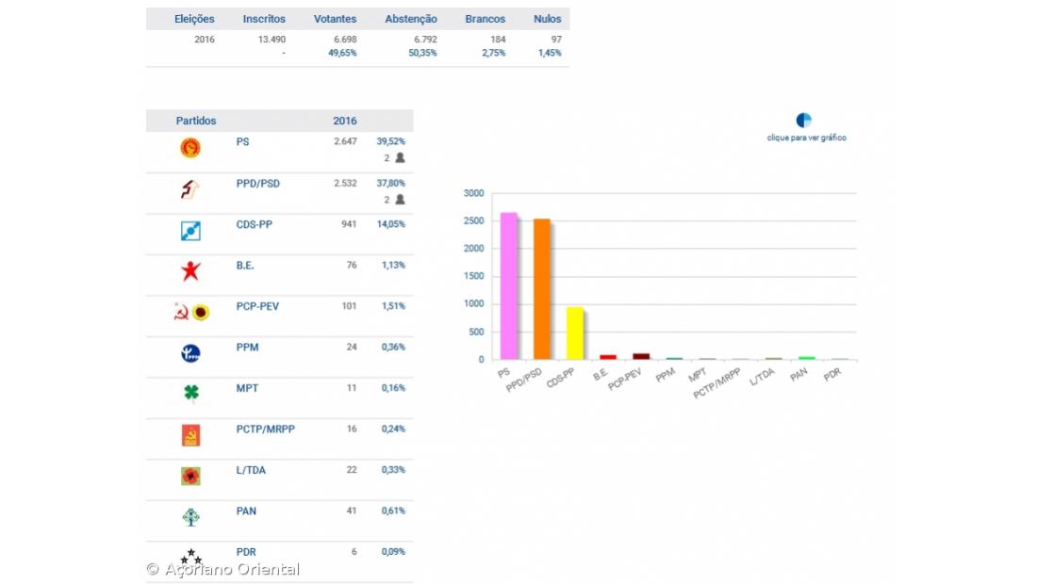Click the B.E. red star logo

pos(190,271)
